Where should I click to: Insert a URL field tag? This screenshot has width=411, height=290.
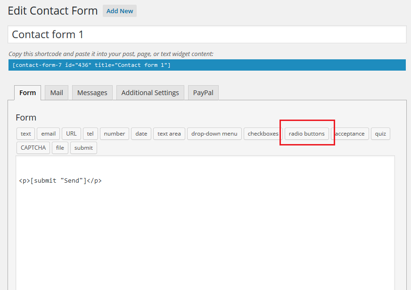click(x=71, y=134)
